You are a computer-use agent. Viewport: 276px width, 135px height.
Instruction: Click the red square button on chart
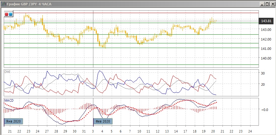tap(7, 14)
